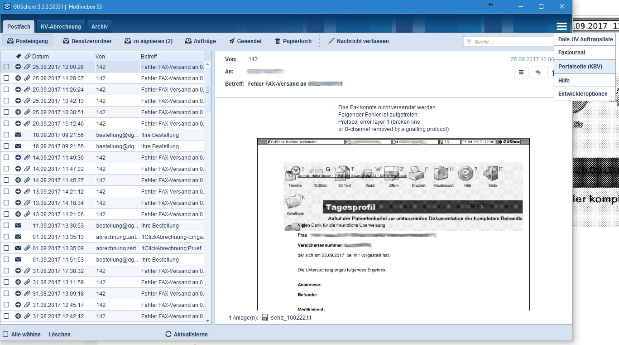Open message options list button
Image resolution: width=619 pixels, height=345 pixels.
point(521,72)
